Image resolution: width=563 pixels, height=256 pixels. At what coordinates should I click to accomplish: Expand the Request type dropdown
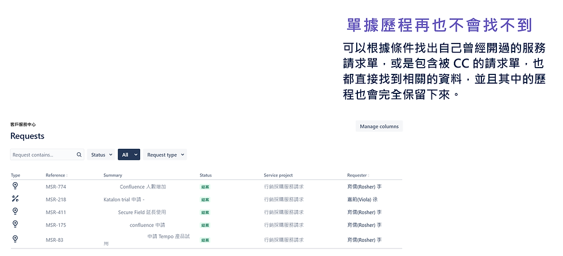[165, 155]
